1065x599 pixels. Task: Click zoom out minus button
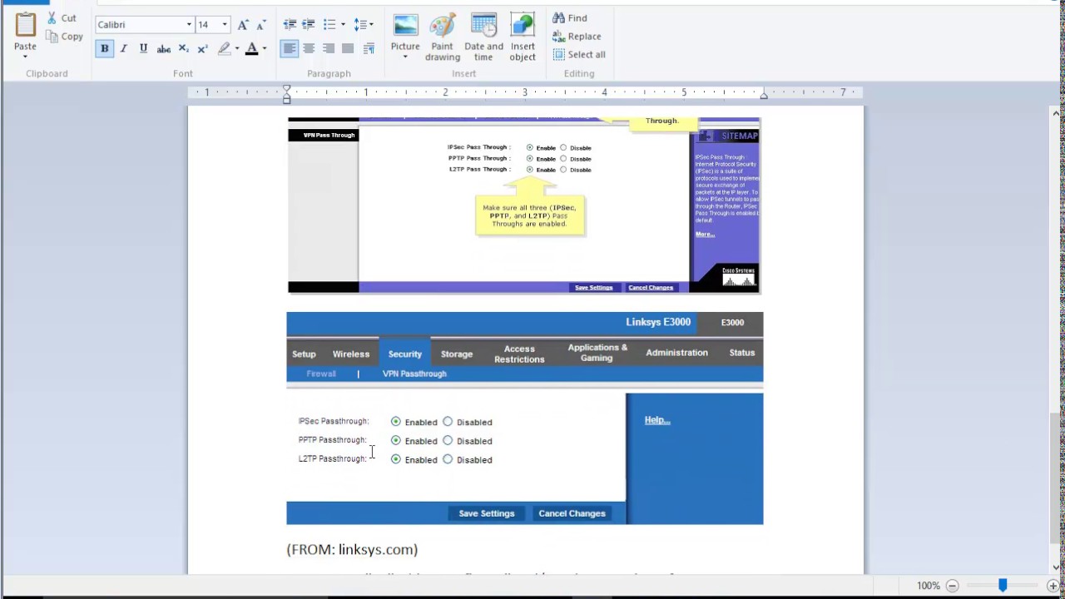coord(953,586)
